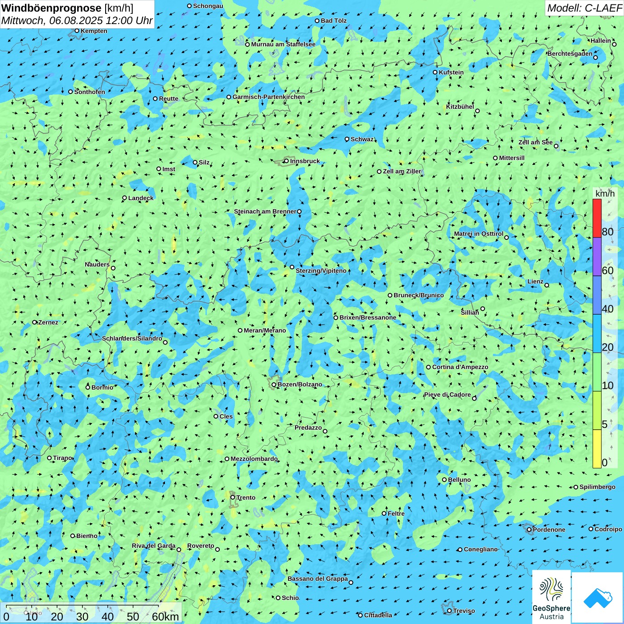
Task: Click the Lienz location marker
Action: click(547, 285)
